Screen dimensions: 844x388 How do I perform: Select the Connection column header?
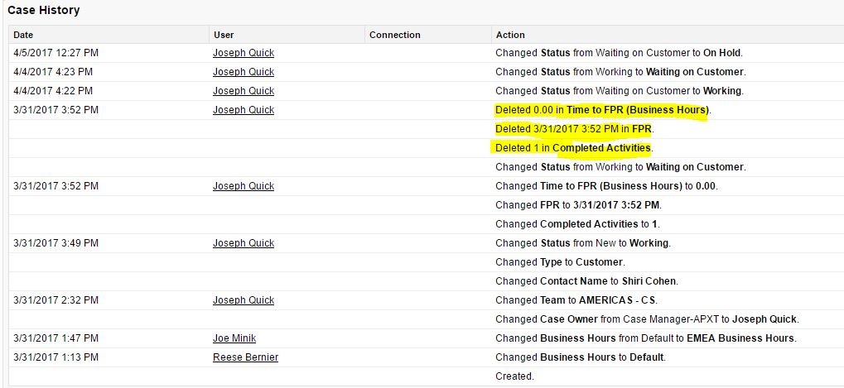pos(394,35)
